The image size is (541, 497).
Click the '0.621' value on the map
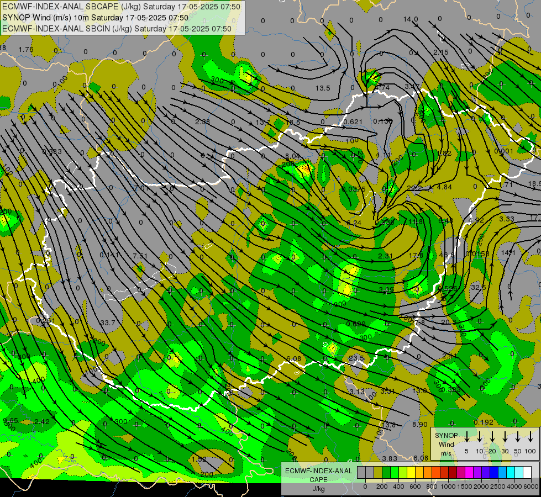click(x=353, y=121)
